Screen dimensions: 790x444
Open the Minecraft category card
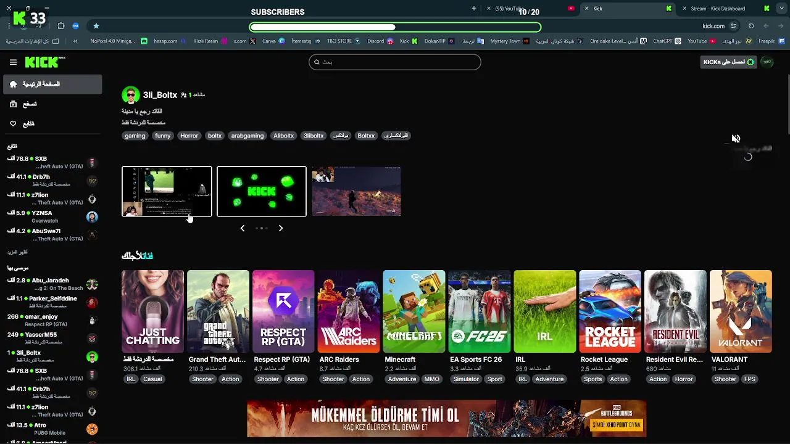[x=414, y=311]
